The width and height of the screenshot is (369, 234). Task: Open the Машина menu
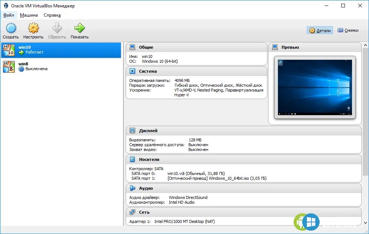(x=29, y=15)
